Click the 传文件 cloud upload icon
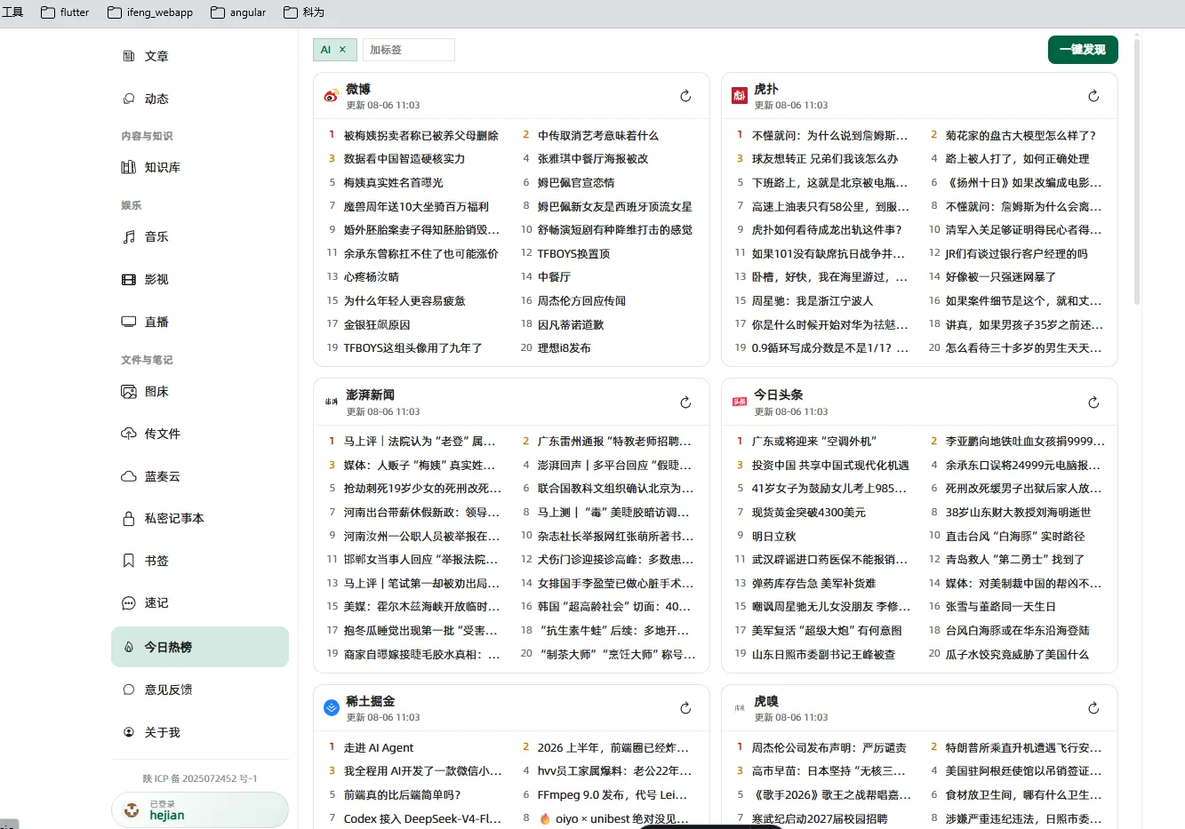This screenshot has width=1185, height=829. point(129,434)
